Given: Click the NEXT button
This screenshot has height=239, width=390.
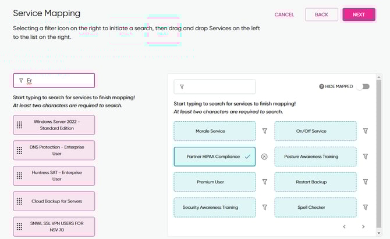Looking at the screenshot, I should [359, 15].
